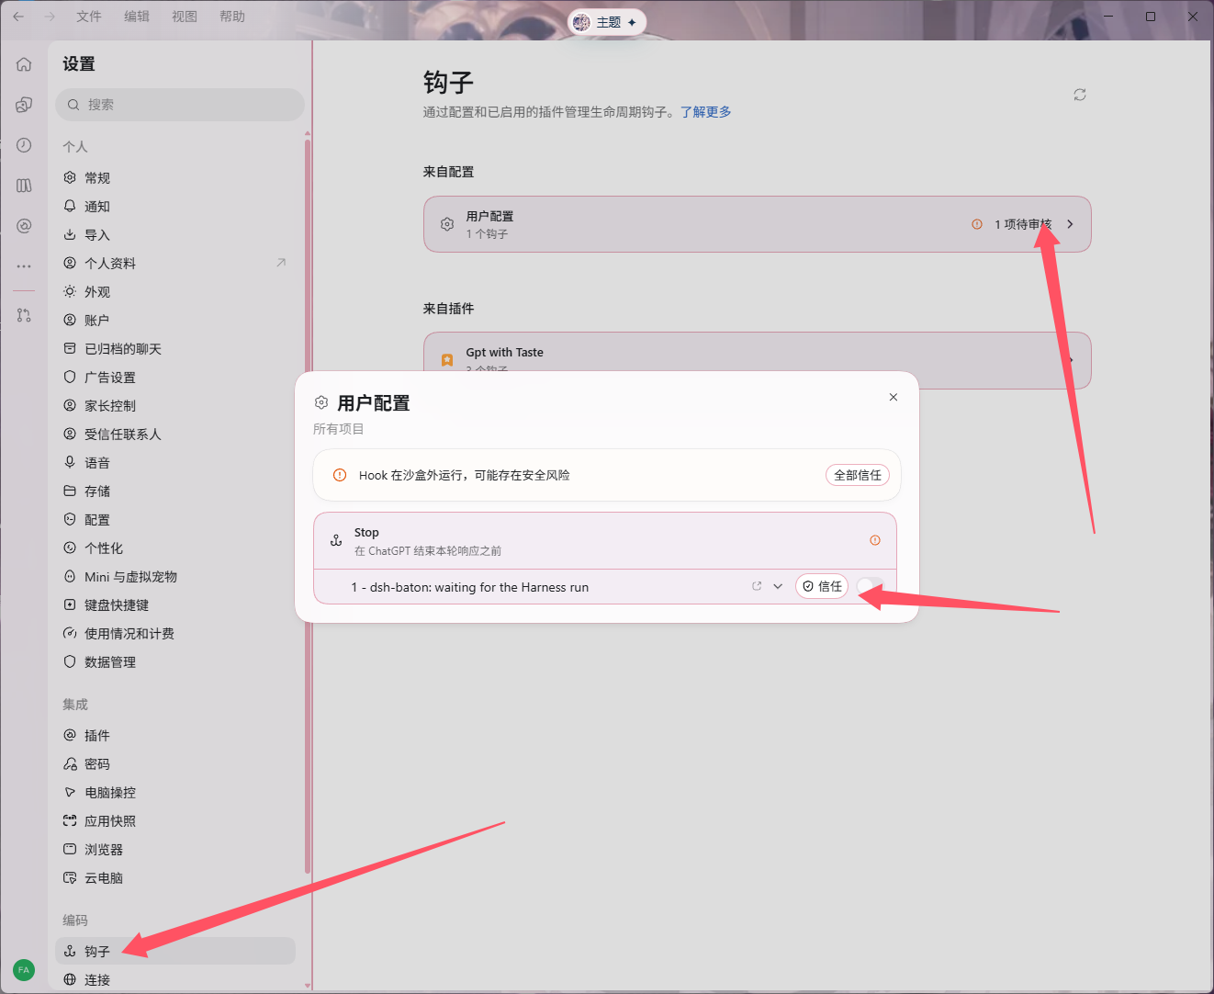Open 外观 settings
Viewport: 1214px width, 994px height.
pyautogui.click(x=175, y=291)
